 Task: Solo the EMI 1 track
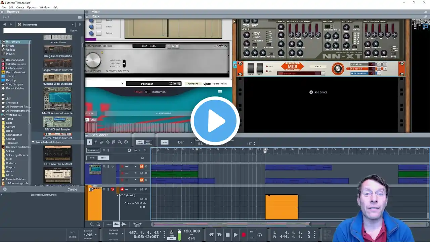(x=108, y=189)
